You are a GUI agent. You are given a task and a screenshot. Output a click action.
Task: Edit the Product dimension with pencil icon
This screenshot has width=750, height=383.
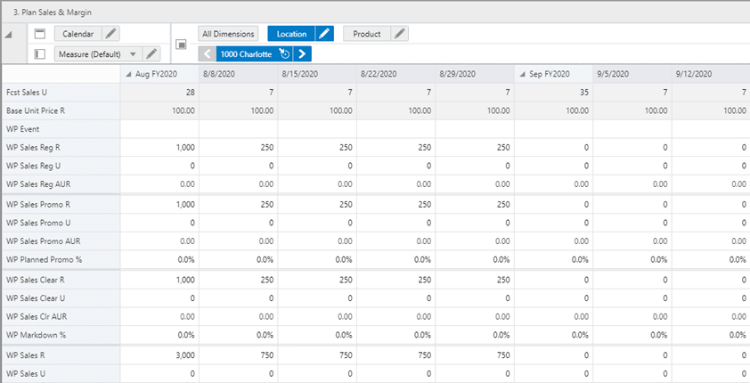point(400,34)
